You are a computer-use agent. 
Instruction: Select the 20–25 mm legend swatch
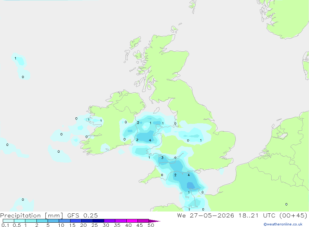(87, 221)
